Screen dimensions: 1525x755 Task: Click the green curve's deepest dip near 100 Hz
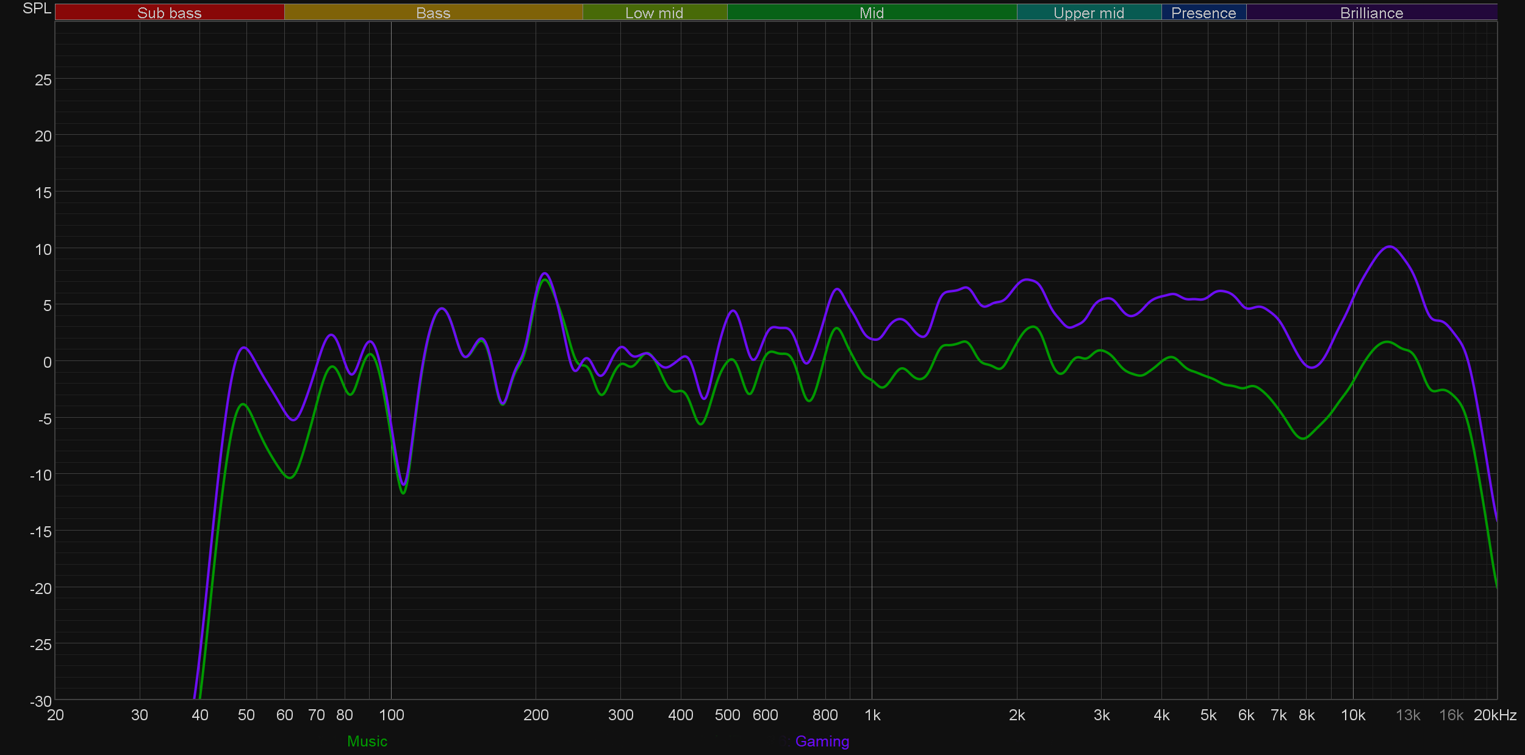coord(403,493)
